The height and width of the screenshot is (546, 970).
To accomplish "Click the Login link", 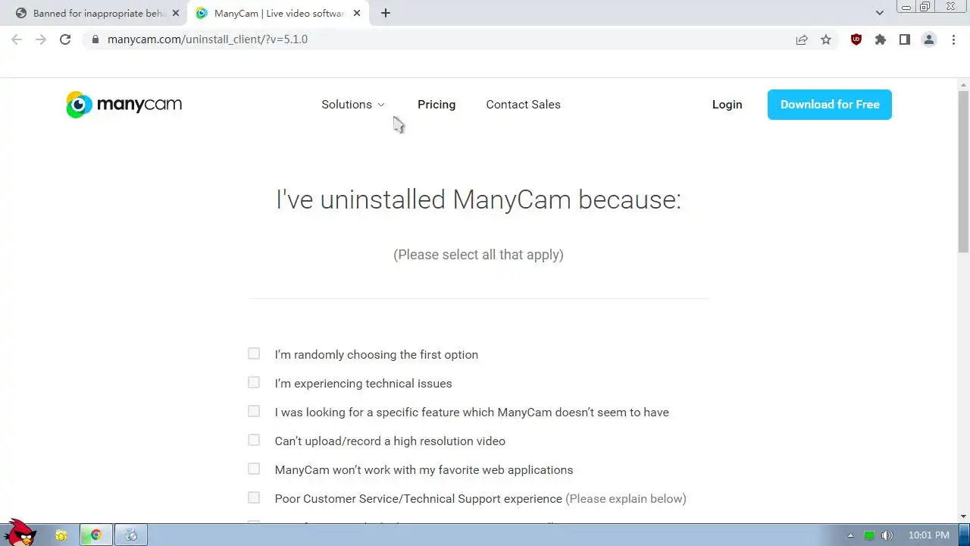I will tap(727, 105).
